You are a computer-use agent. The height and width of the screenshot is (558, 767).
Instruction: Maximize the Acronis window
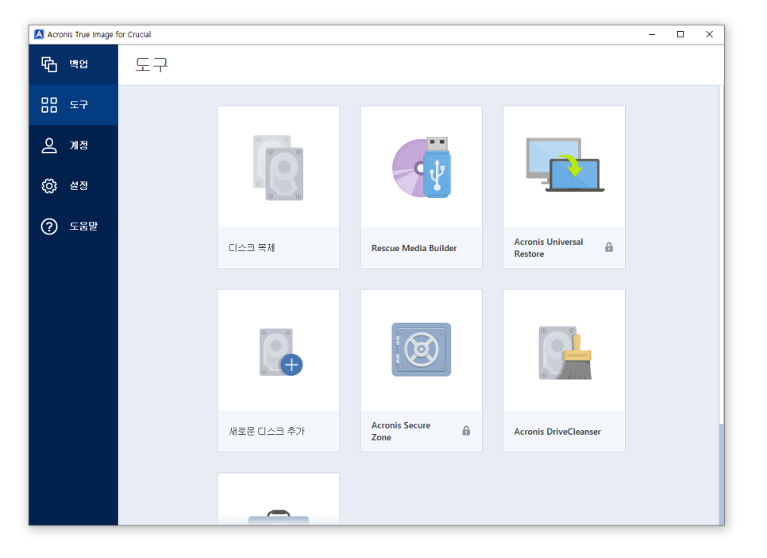click(x=680, y=34)
